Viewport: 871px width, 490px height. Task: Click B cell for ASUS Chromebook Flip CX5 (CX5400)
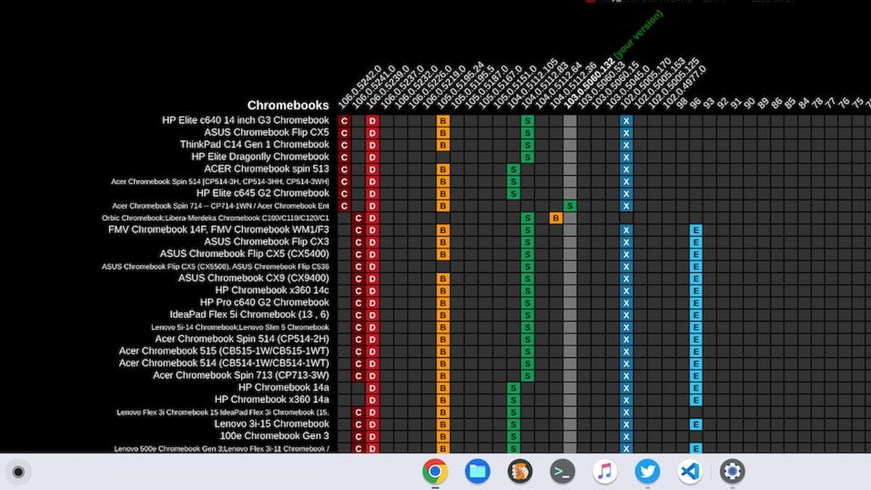click(443, 254)
